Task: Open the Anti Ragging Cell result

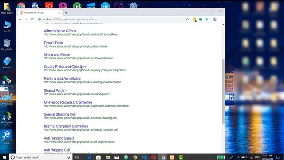Action: (x=57, y=150)
